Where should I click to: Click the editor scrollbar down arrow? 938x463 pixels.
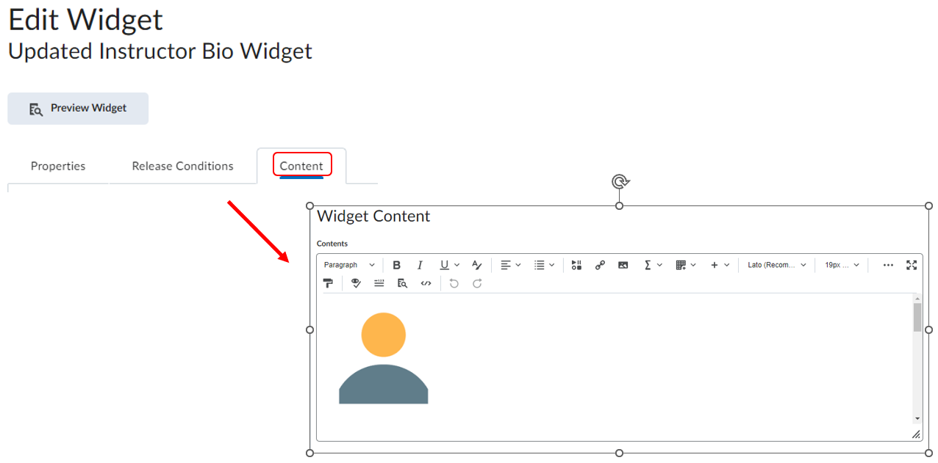click(x=917, y=418)
